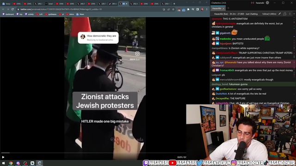Open a new browser tab
This screenshot has width=296, height=166.
[x=174, y=4]
